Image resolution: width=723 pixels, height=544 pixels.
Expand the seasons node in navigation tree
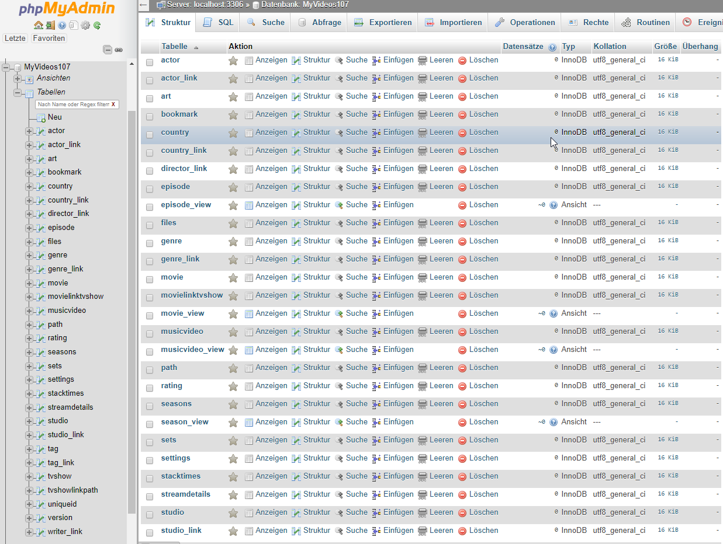[29, 353]
